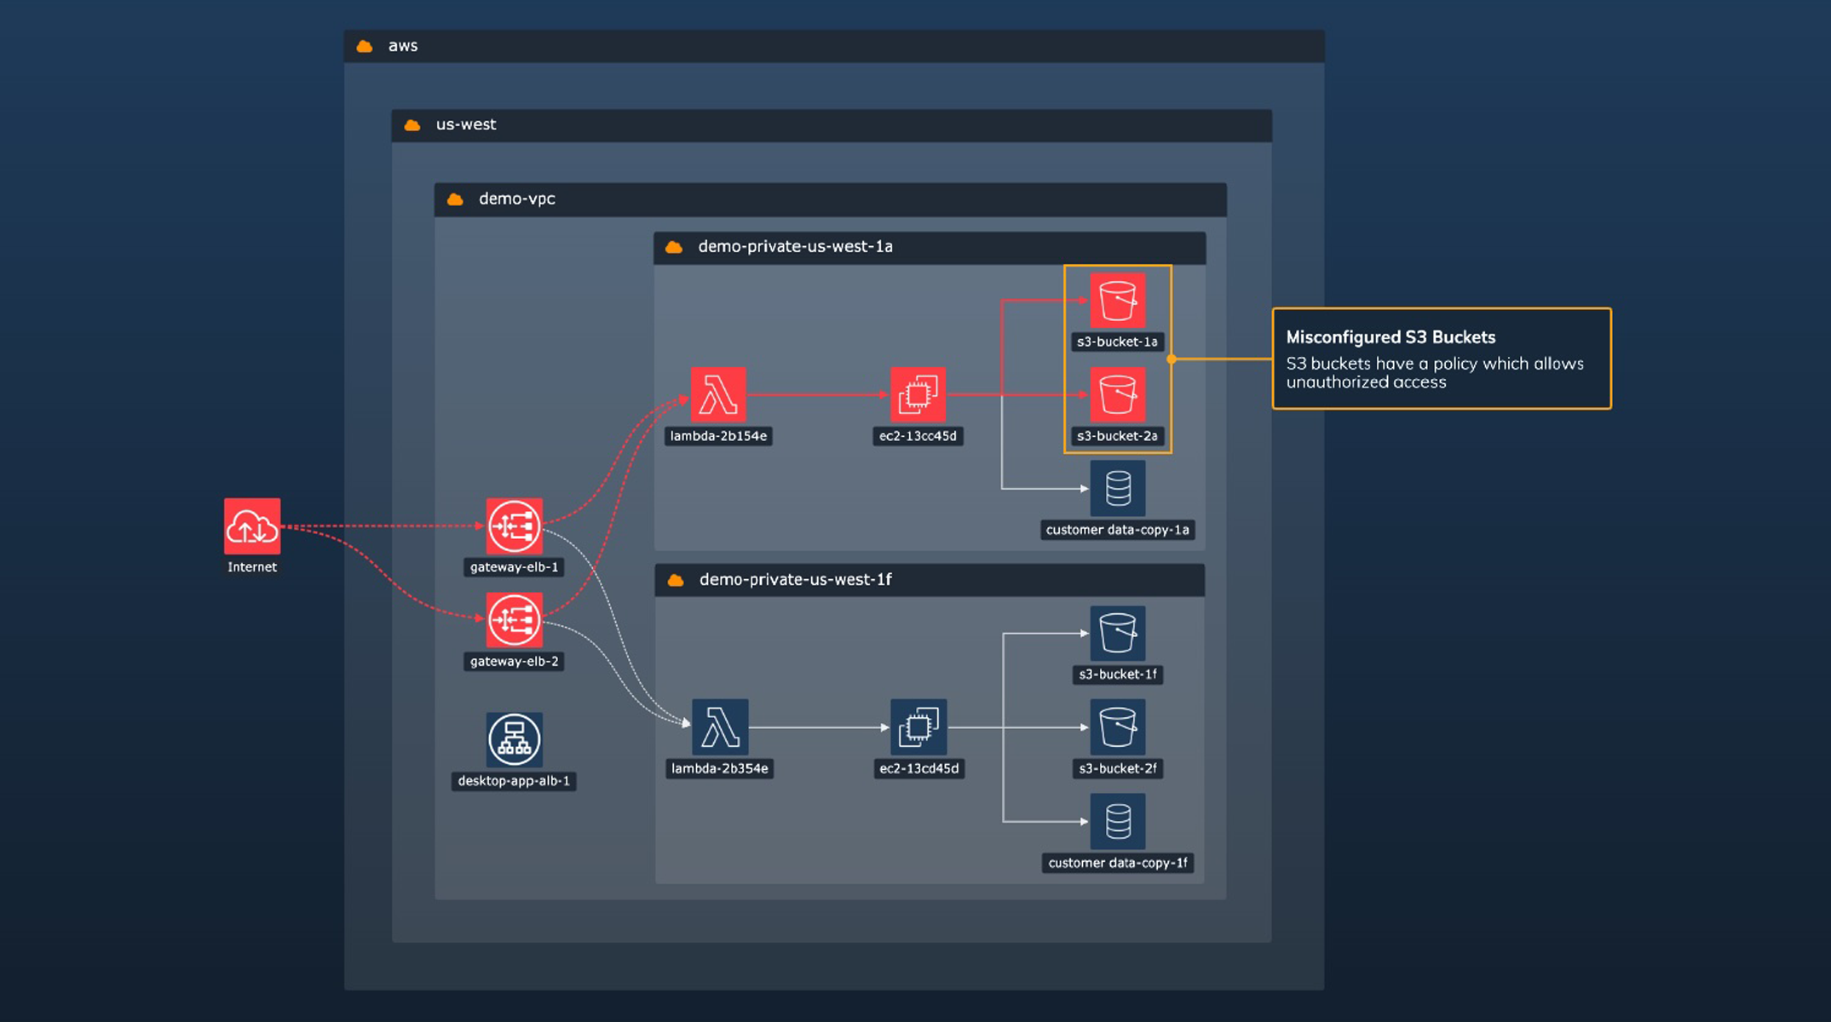The width and height of the screenshot is (1831, 1022).
Task: Click the ec2-13cd45d instance icon
Action: pyautogui.click(x=918, y=726)
